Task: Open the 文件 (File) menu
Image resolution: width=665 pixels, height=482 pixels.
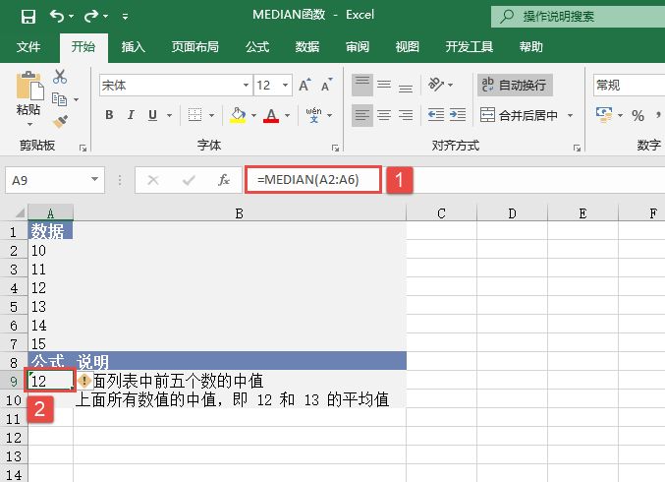Action: point(28,46)
